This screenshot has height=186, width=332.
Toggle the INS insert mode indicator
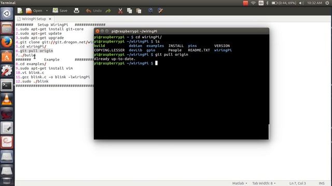click(x=322, y=183)
